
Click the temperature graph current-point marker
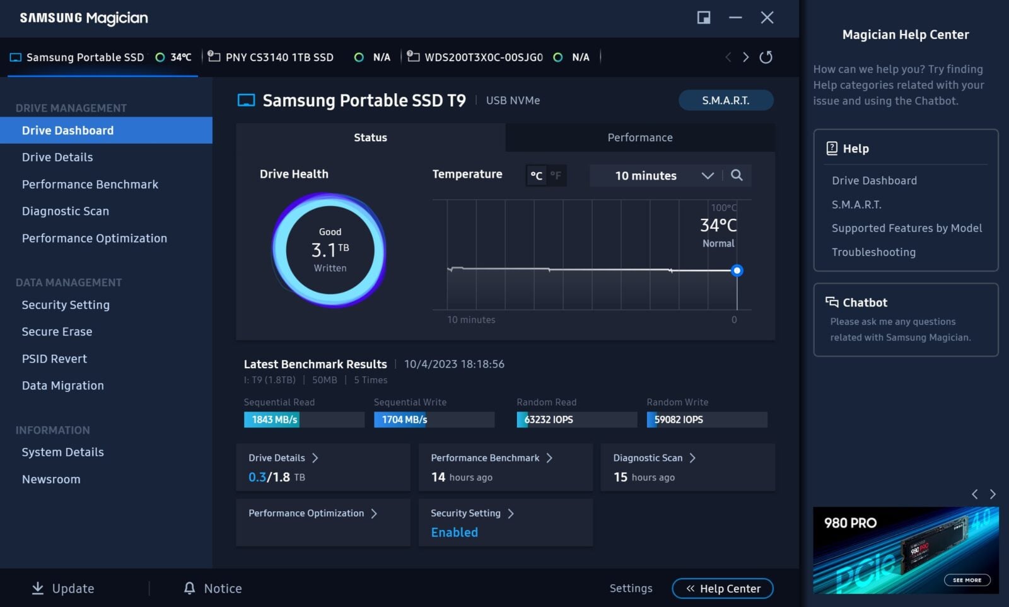coord(737,270)
